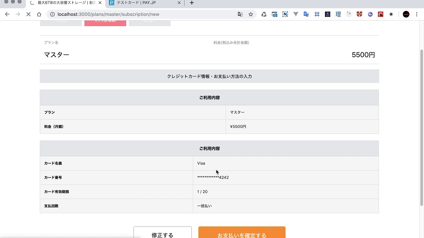The height and width of the screenshot is (238, 424).
Task: Select the 最大6TB storage tab
Action: point(66,3)
